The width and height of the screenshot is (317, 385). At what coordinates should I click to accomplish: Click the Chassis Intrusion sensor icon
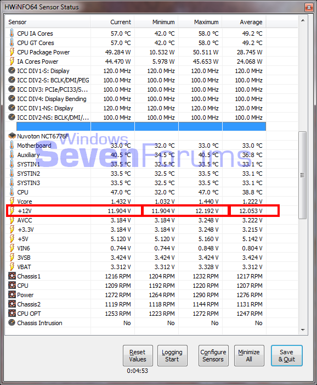click(12, 322)
